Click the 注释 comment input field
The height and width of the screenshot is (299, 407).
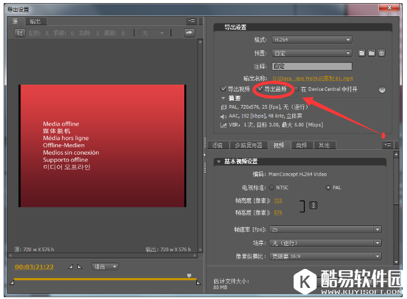point(311,66)
